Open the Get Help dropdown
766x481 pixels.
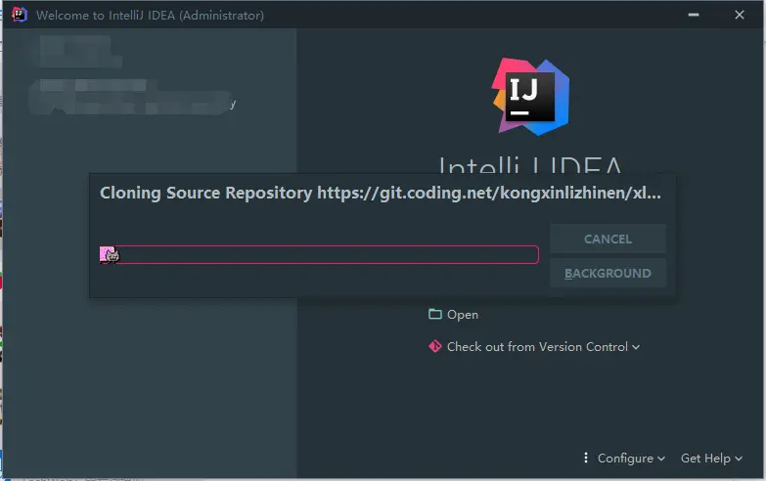[x=711, y=459]
